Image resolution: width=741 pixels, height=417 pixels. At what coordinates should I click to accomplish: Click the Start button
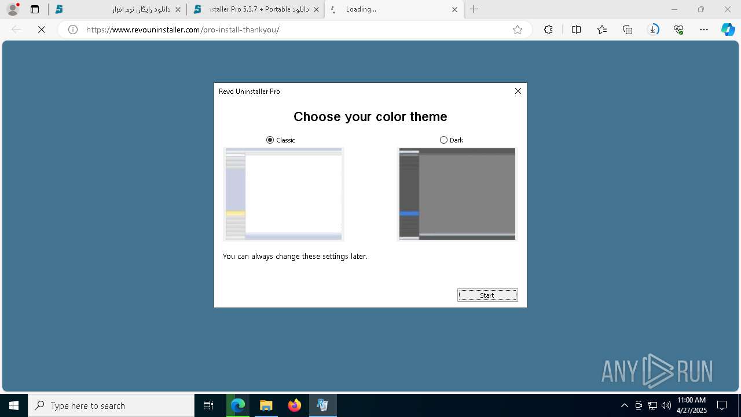point(487,295)
